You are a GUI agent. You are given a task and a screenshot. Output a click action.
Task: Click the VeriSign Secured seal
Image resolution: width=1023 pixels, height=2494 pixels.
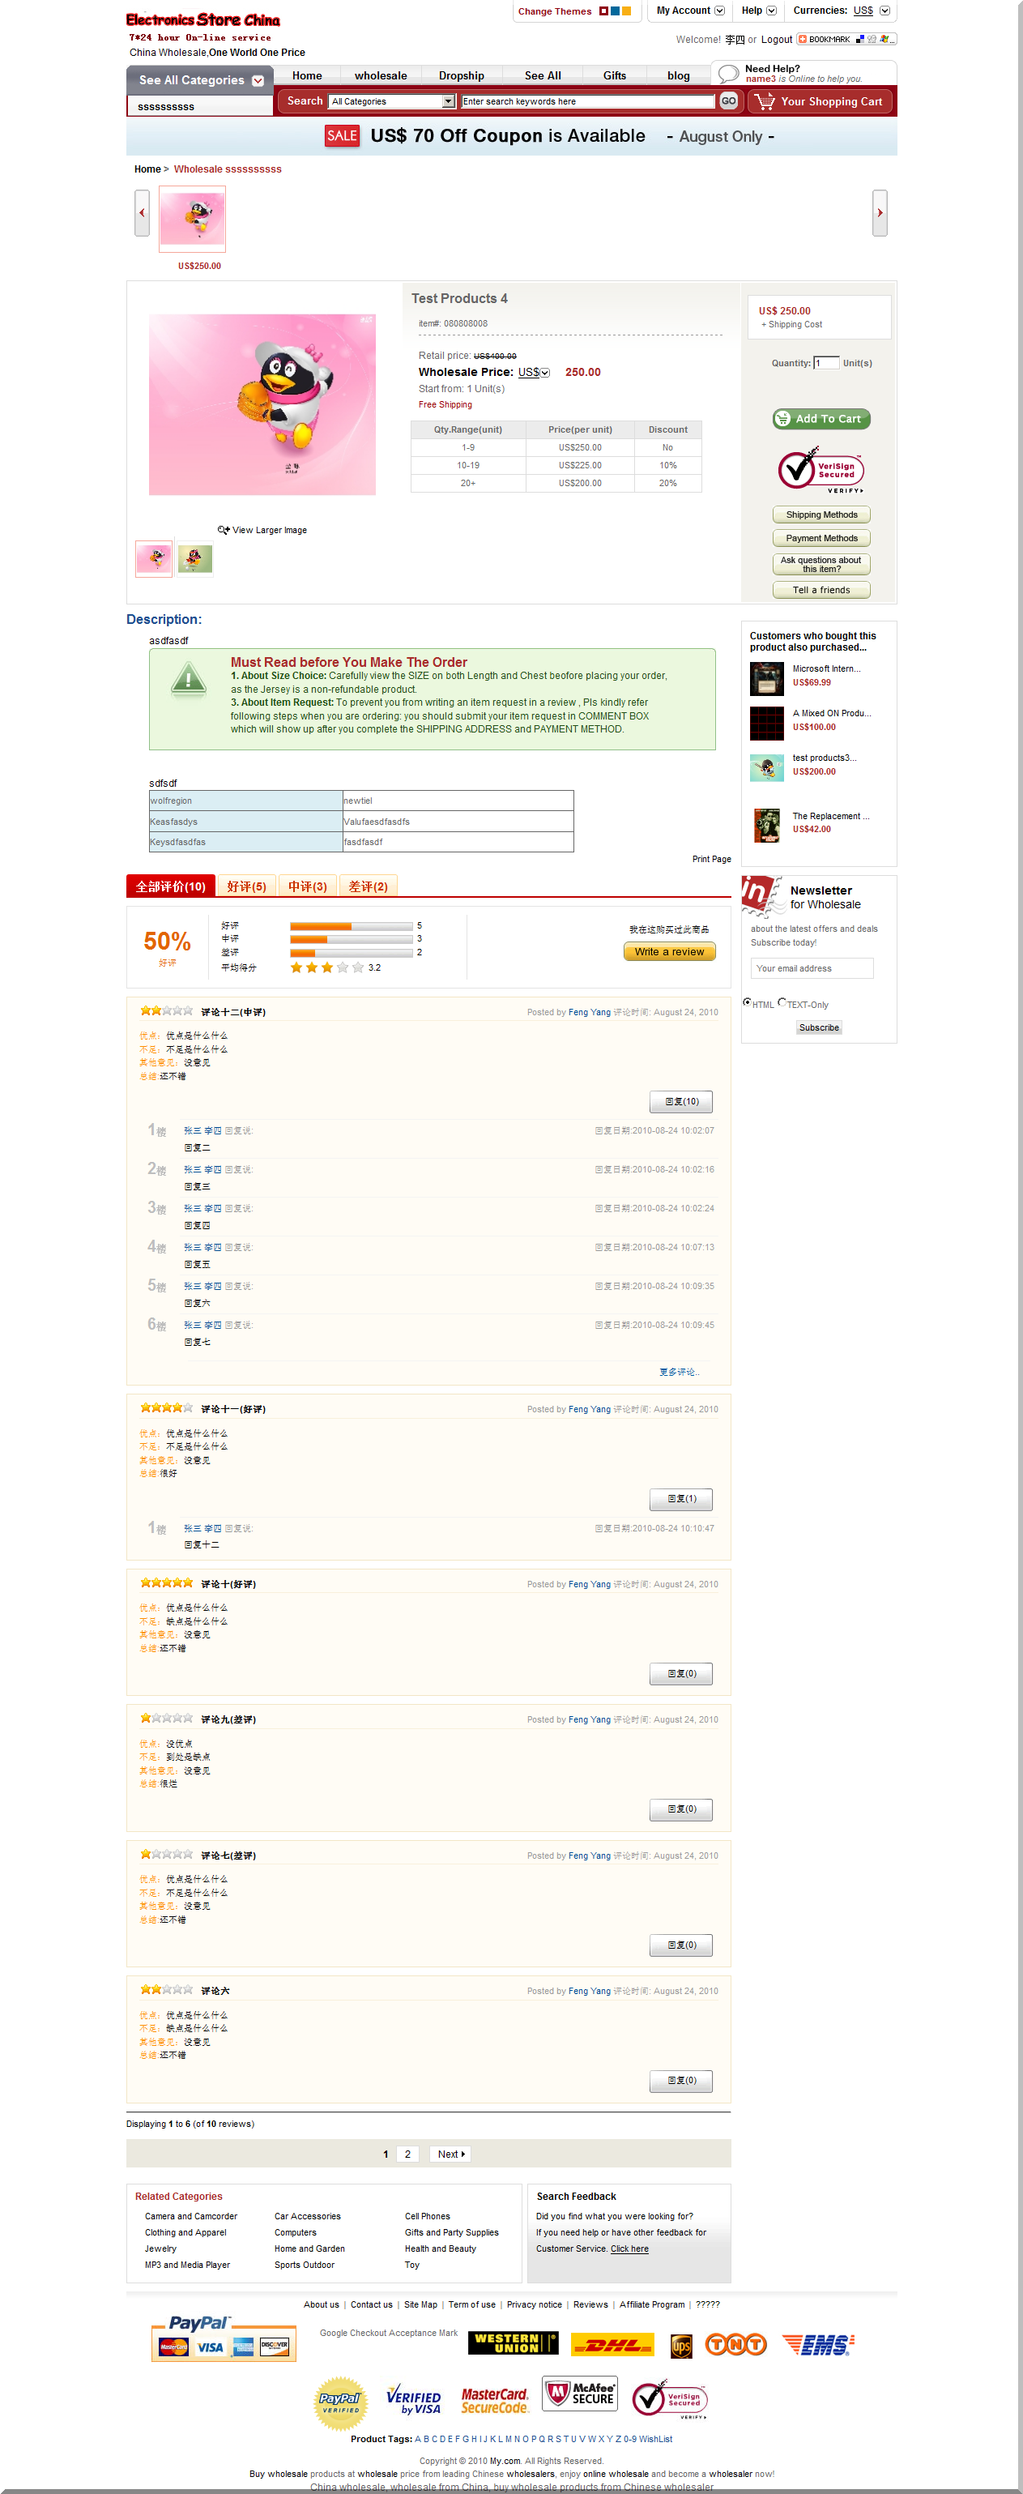click(x=821, y=470)
